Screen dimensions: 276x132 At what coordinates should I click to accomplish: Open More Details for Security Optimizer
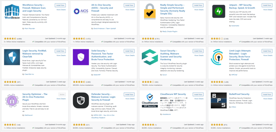click(61, 99)
